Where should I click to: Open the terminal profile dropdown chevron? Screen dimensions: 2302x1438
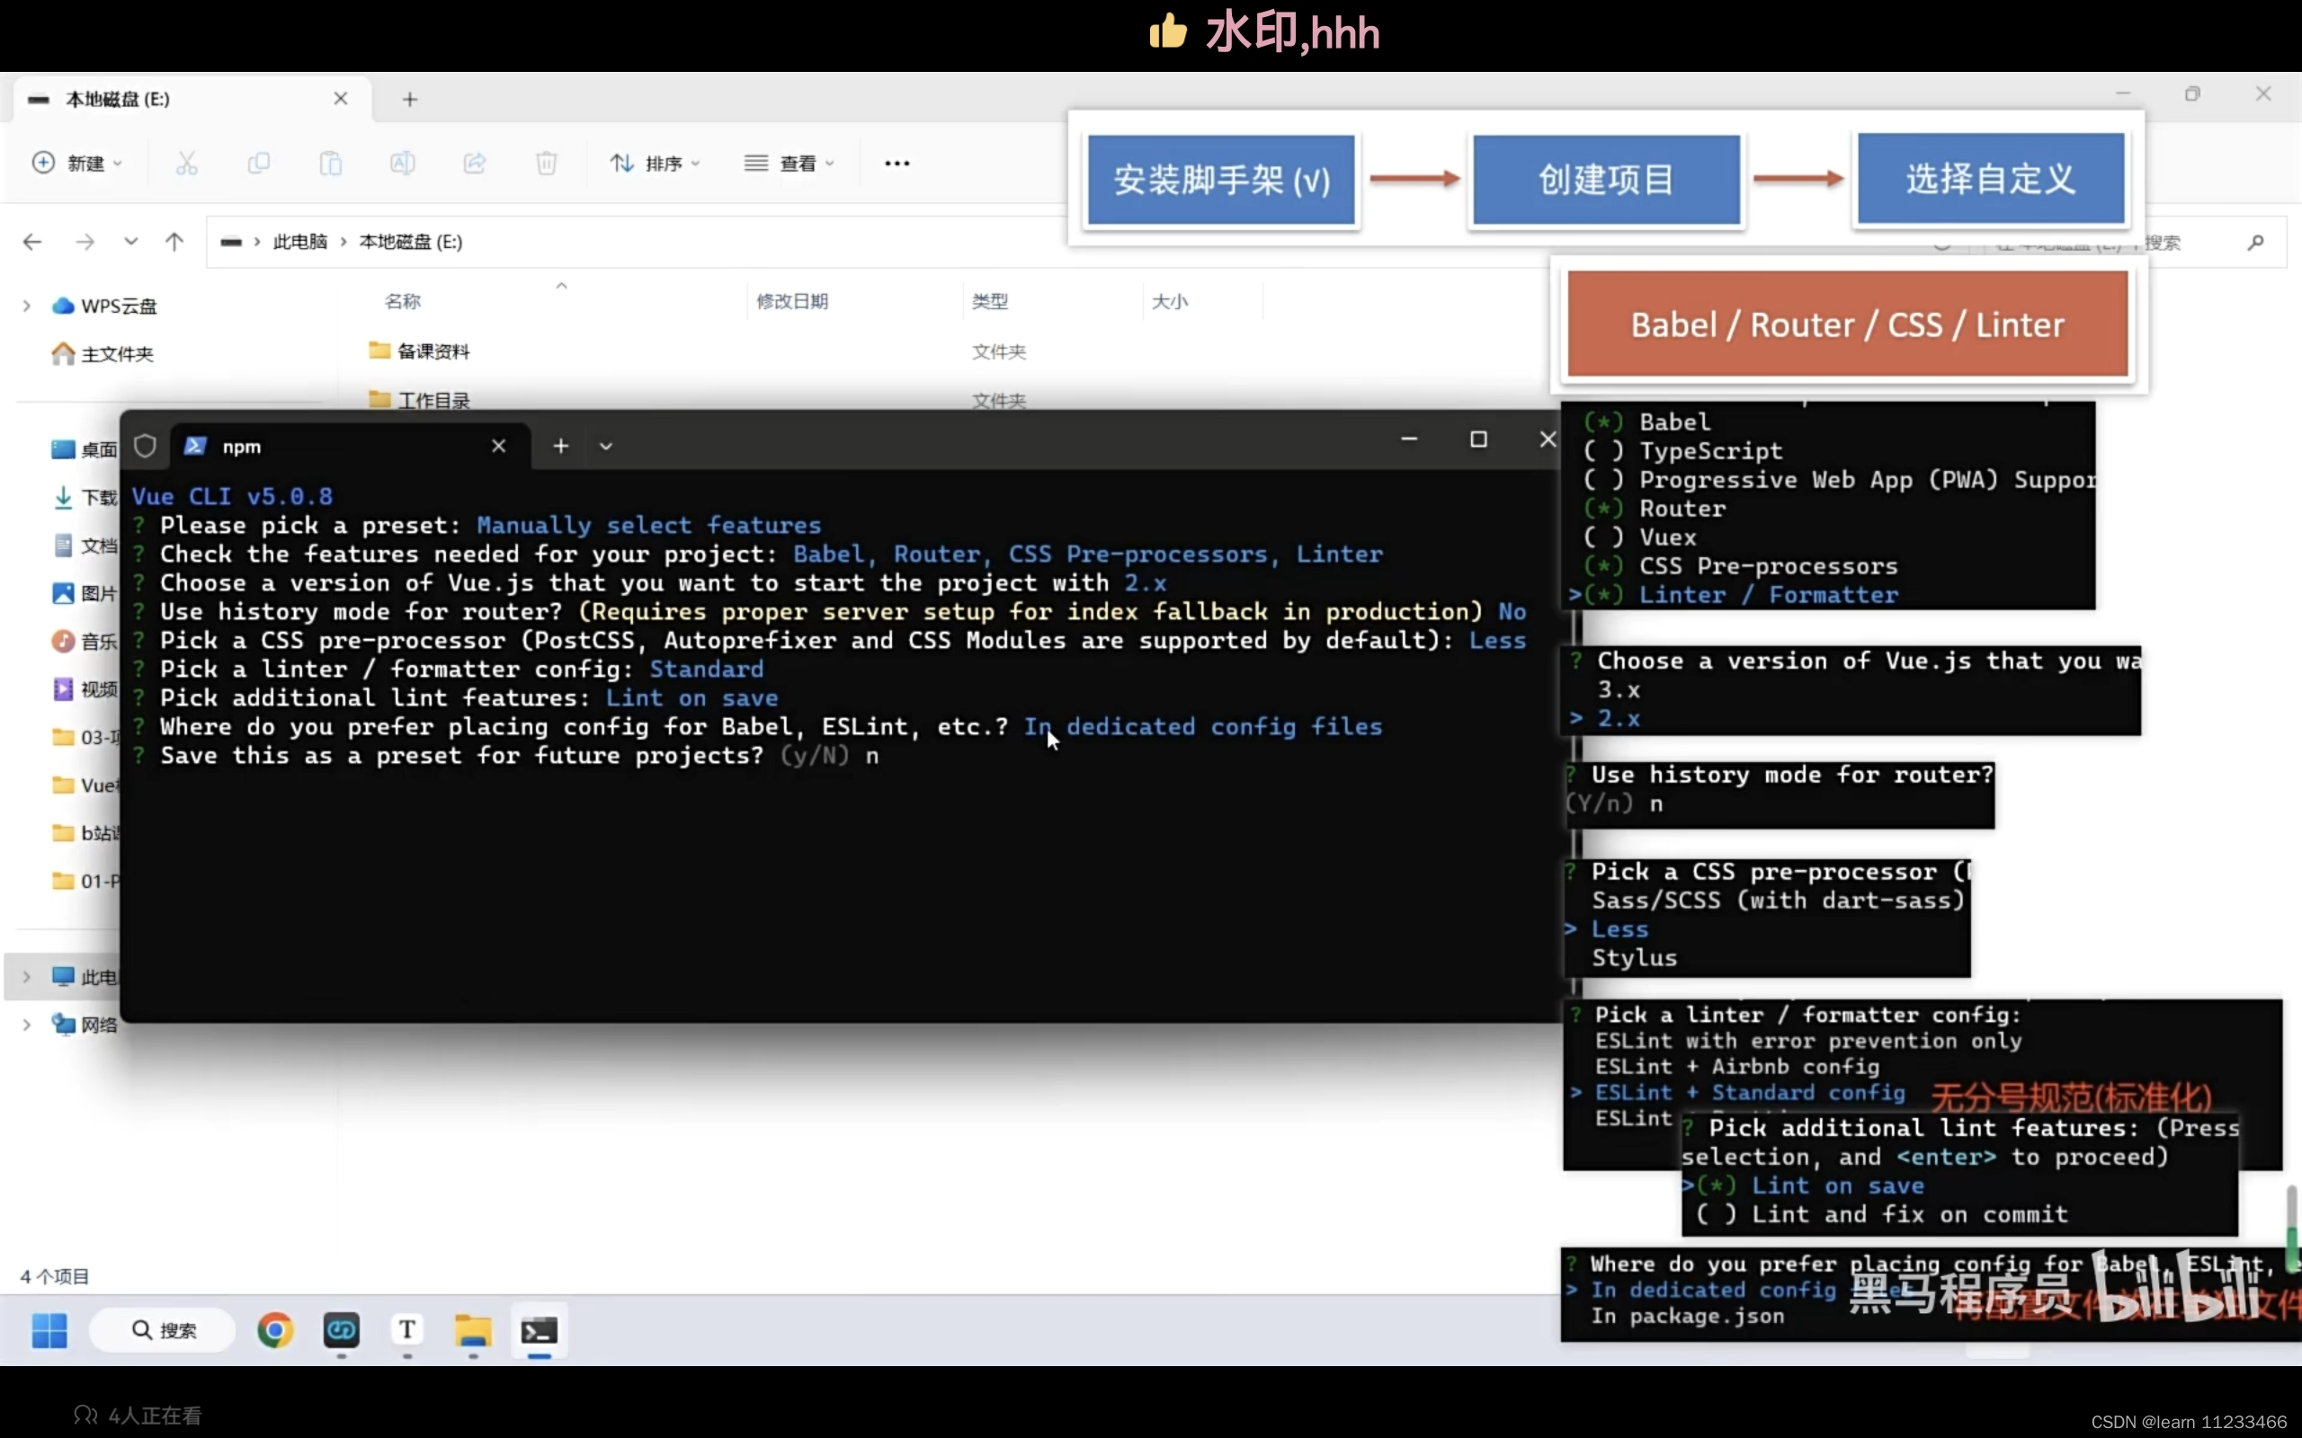pos(606,446)
